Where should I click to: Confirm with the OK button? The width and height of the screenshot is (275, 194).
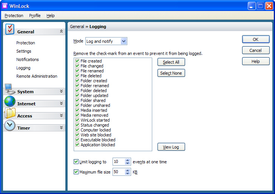tap(256, 39)
